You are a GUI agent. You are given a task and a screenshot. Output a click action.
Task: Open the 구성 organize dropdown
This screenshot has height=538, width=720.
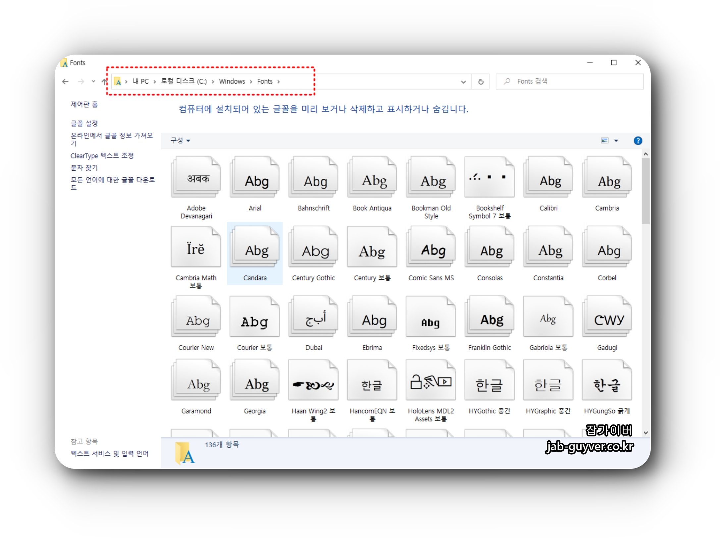point(180,141)
